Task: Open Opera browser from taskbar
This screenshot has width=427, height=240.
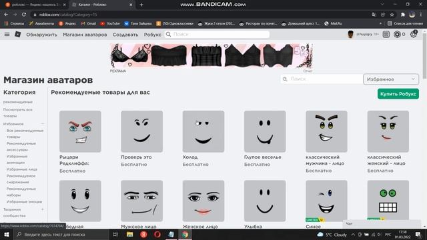Action: tap(157, 234)
